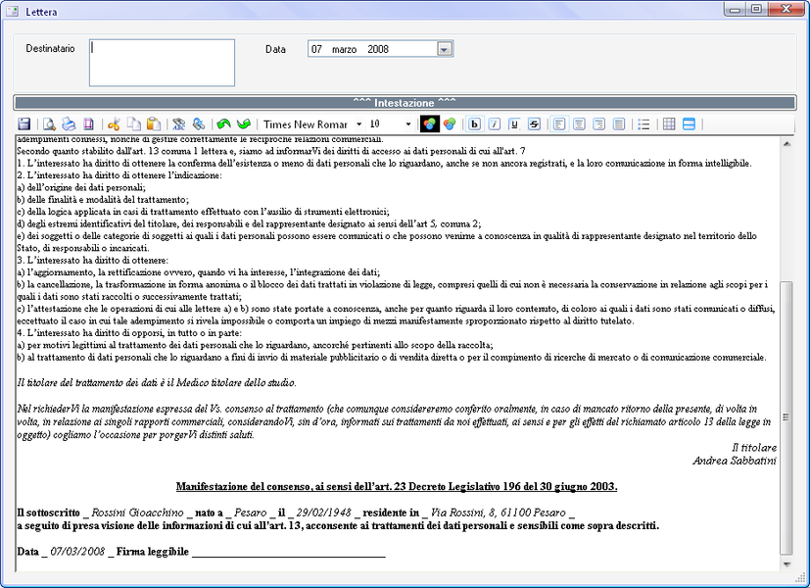Click the birthdate '29/02/1948'
The width and height of the screenshot is (810, 588).
click(x=323, y=513)
